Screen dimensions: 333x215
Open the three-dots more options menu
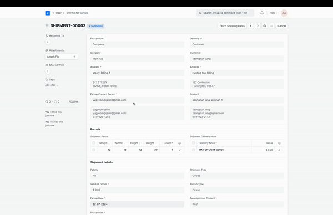point(271,26)
